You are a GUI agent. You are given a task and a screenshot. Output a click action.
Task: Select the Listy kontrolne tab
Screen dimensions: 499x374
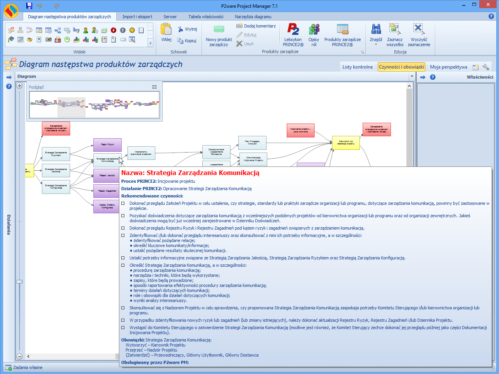click(x=358, y=67)
